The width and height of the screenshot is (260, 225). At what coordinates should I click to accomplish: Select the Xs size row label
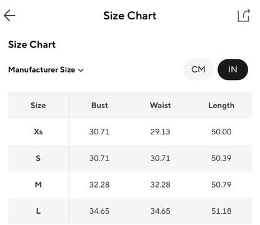click(x=38, y=132)
